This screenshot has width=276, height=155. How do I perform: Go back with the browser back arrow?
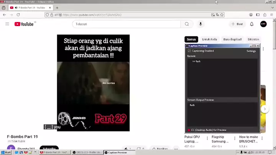point(5,15)
